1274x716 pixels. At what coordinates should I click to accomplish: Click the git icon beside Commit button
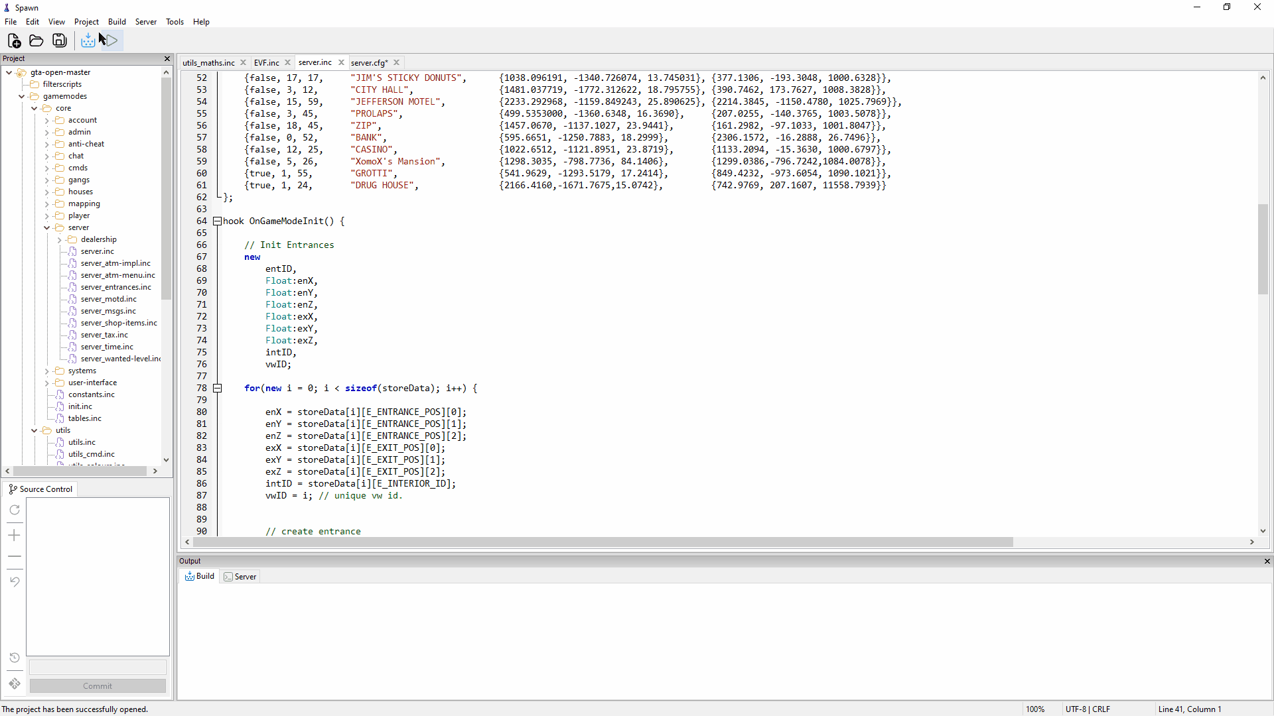click(15, 684)
